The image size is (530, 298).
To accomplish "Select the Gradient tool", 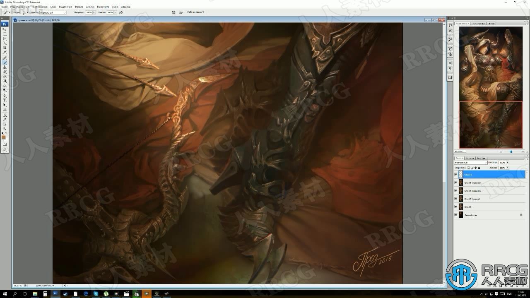I will 5,80.
